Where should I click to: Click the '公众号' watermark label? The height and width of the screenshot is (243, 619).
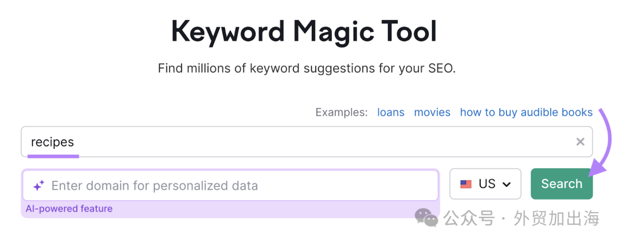point(469,218)
